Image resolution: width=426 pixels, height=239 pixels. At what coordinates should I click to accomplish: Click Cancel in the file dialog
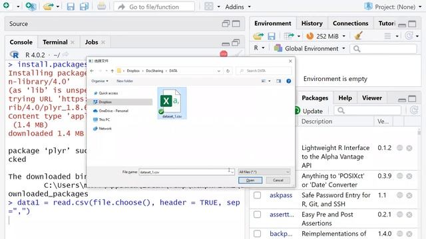[x=278, y=180]
